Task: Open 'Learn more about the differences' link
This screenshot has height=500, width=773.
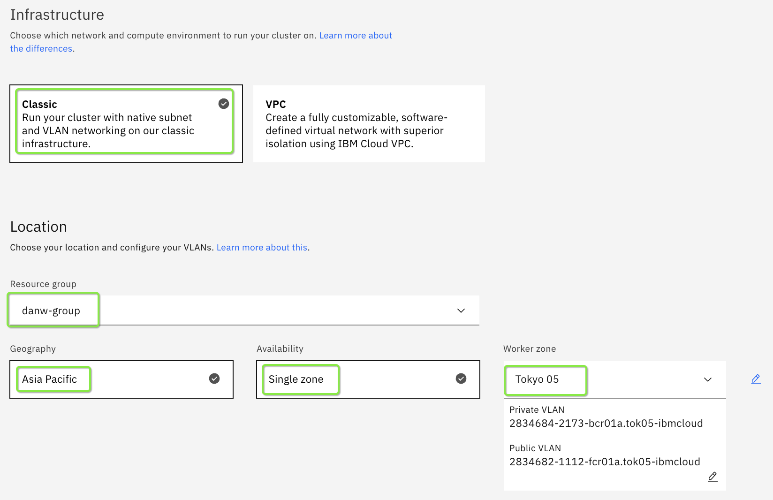Action: [356, 36]
